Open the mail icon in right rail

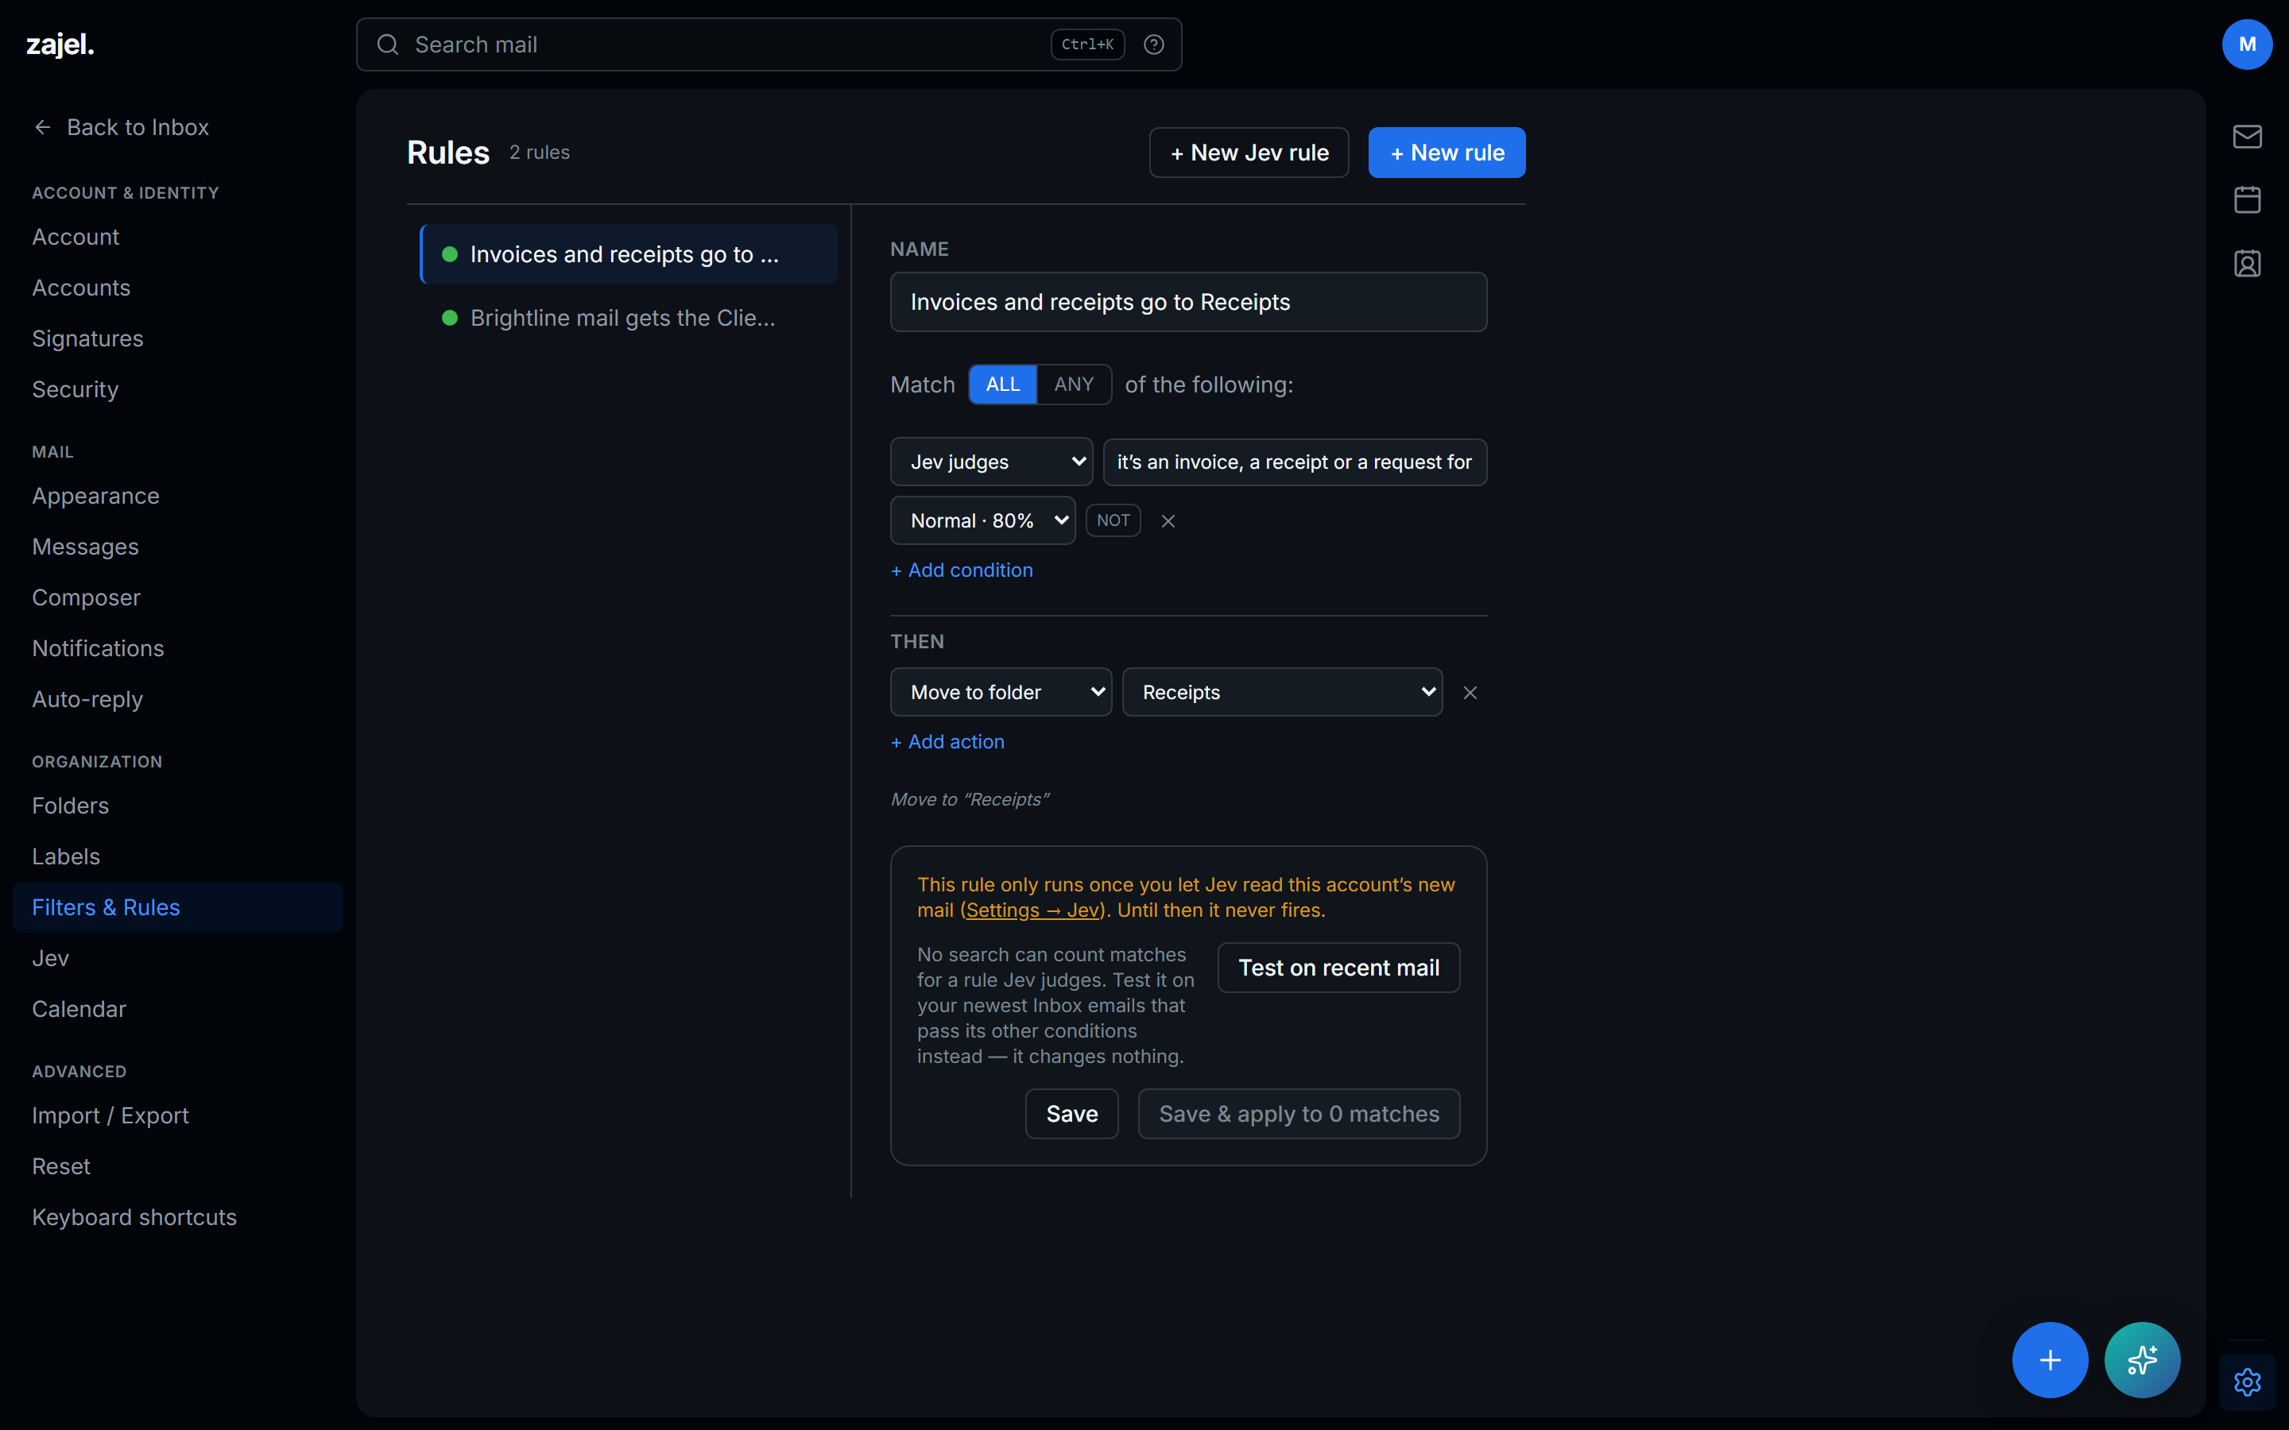point(2246,136)
